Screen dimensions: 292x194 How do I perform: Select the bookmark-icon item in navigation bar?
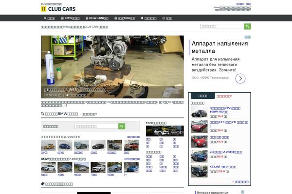148,18
